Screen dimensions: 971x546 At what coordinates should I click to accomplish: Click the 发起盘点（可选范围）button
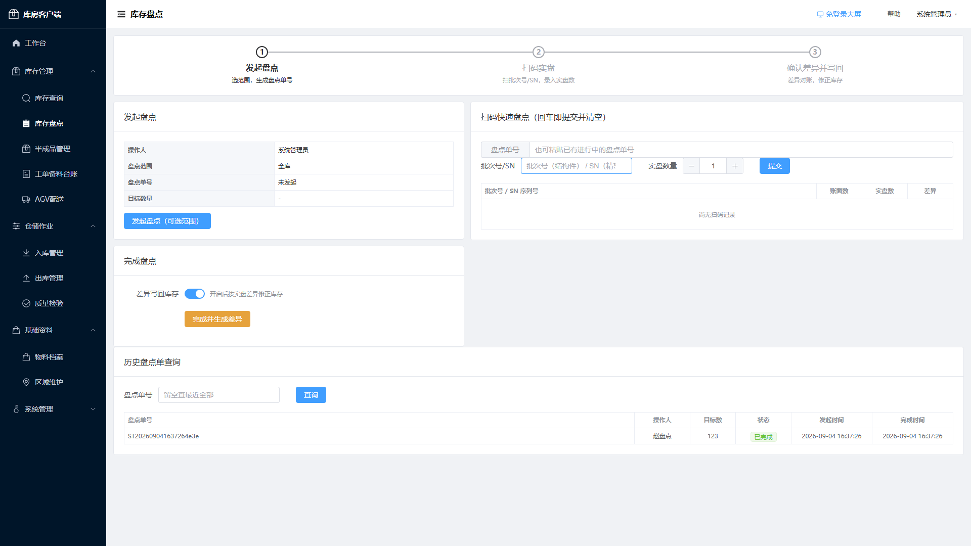click(167, 221)
